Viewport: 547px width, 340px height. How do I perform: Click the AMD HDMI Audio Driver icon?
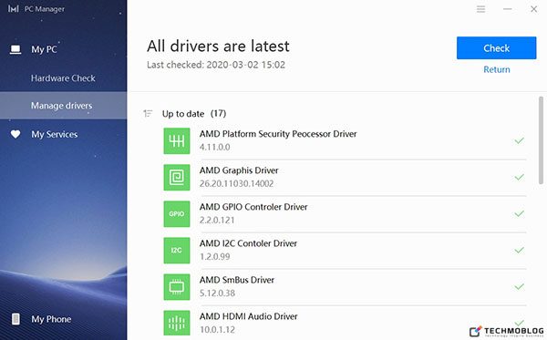[x=177, y=323]
